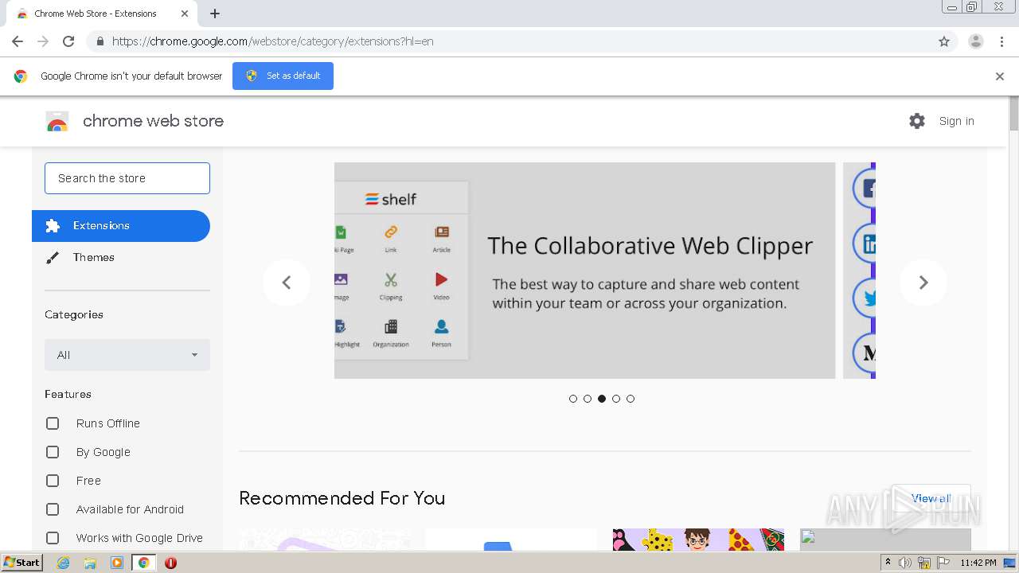The width and height of the screenshot is (1019, 573).
Task: Reload the current page
Action: click(x=68, y=41)
